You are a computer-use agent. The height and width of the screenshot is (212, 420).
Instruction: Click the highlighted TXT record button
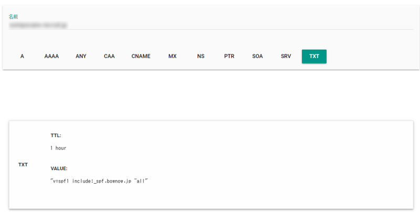coord(314,57)
